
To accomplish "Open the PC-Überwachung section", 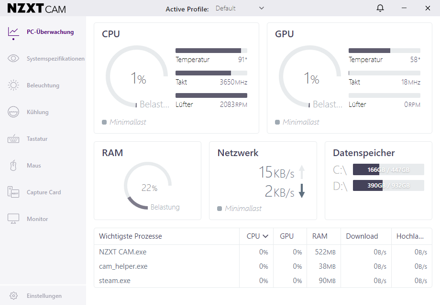I will pyautogui.click(x=43, y=32).
